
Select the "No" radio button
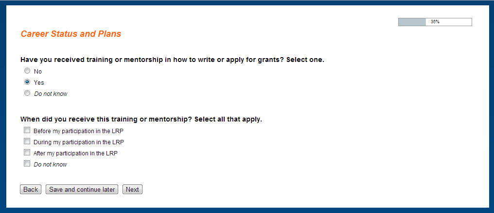[27, 71]
